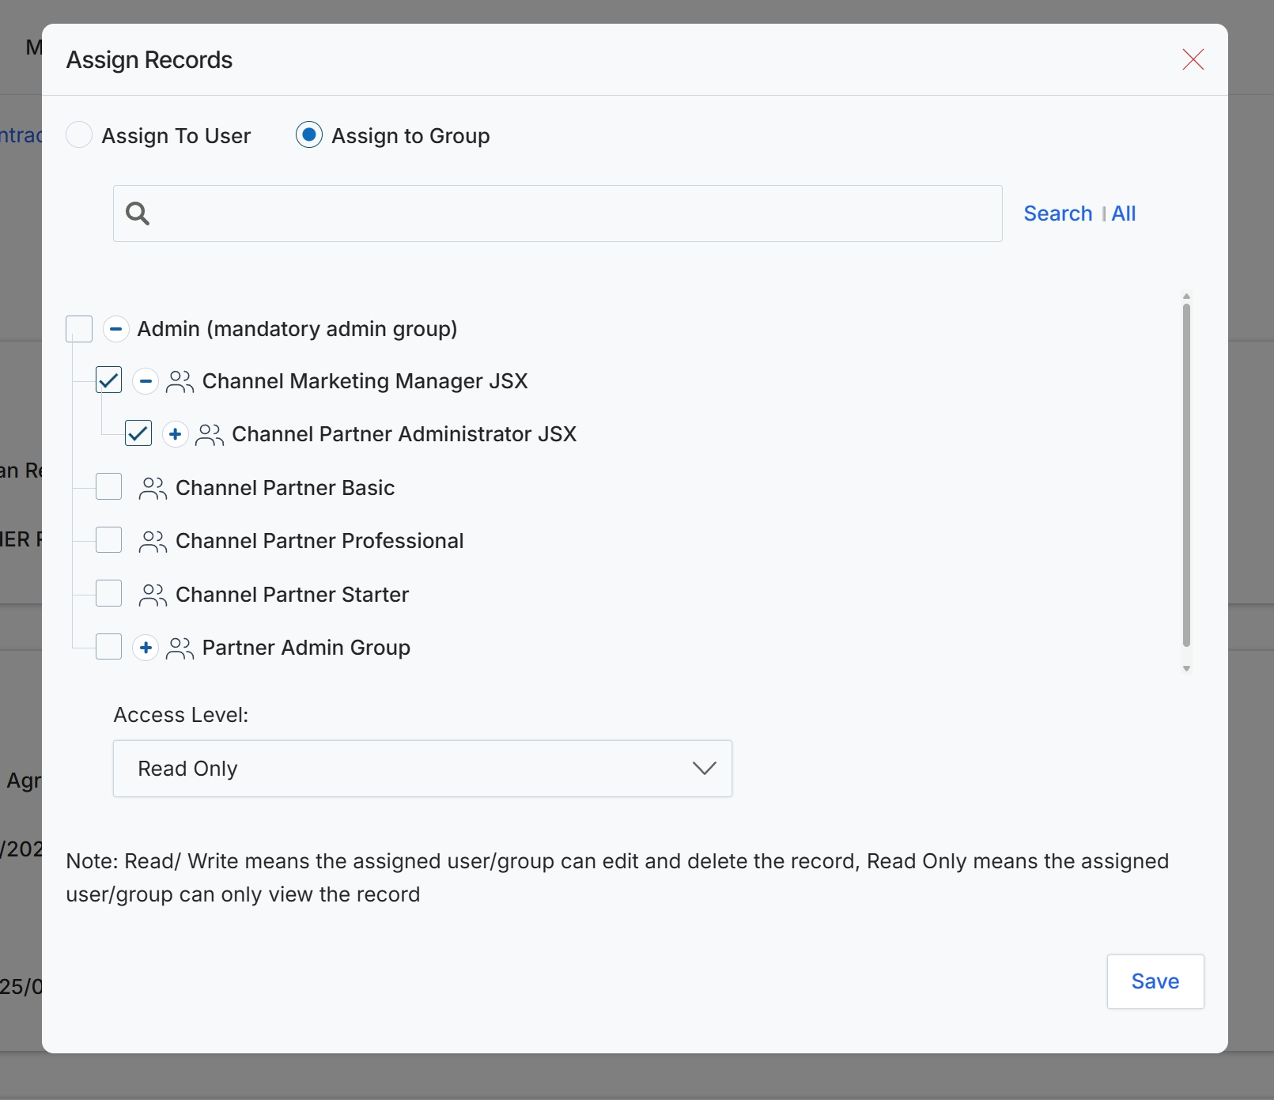Viewport: 1274px width, 1100px height.
Task: Collapse the Channel Marketing Manager JSX node
Action: (146, 381)
